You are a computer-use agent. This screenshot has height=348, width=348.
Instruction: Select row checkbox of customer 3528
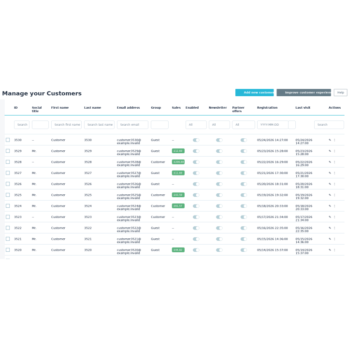coord(8,162)
